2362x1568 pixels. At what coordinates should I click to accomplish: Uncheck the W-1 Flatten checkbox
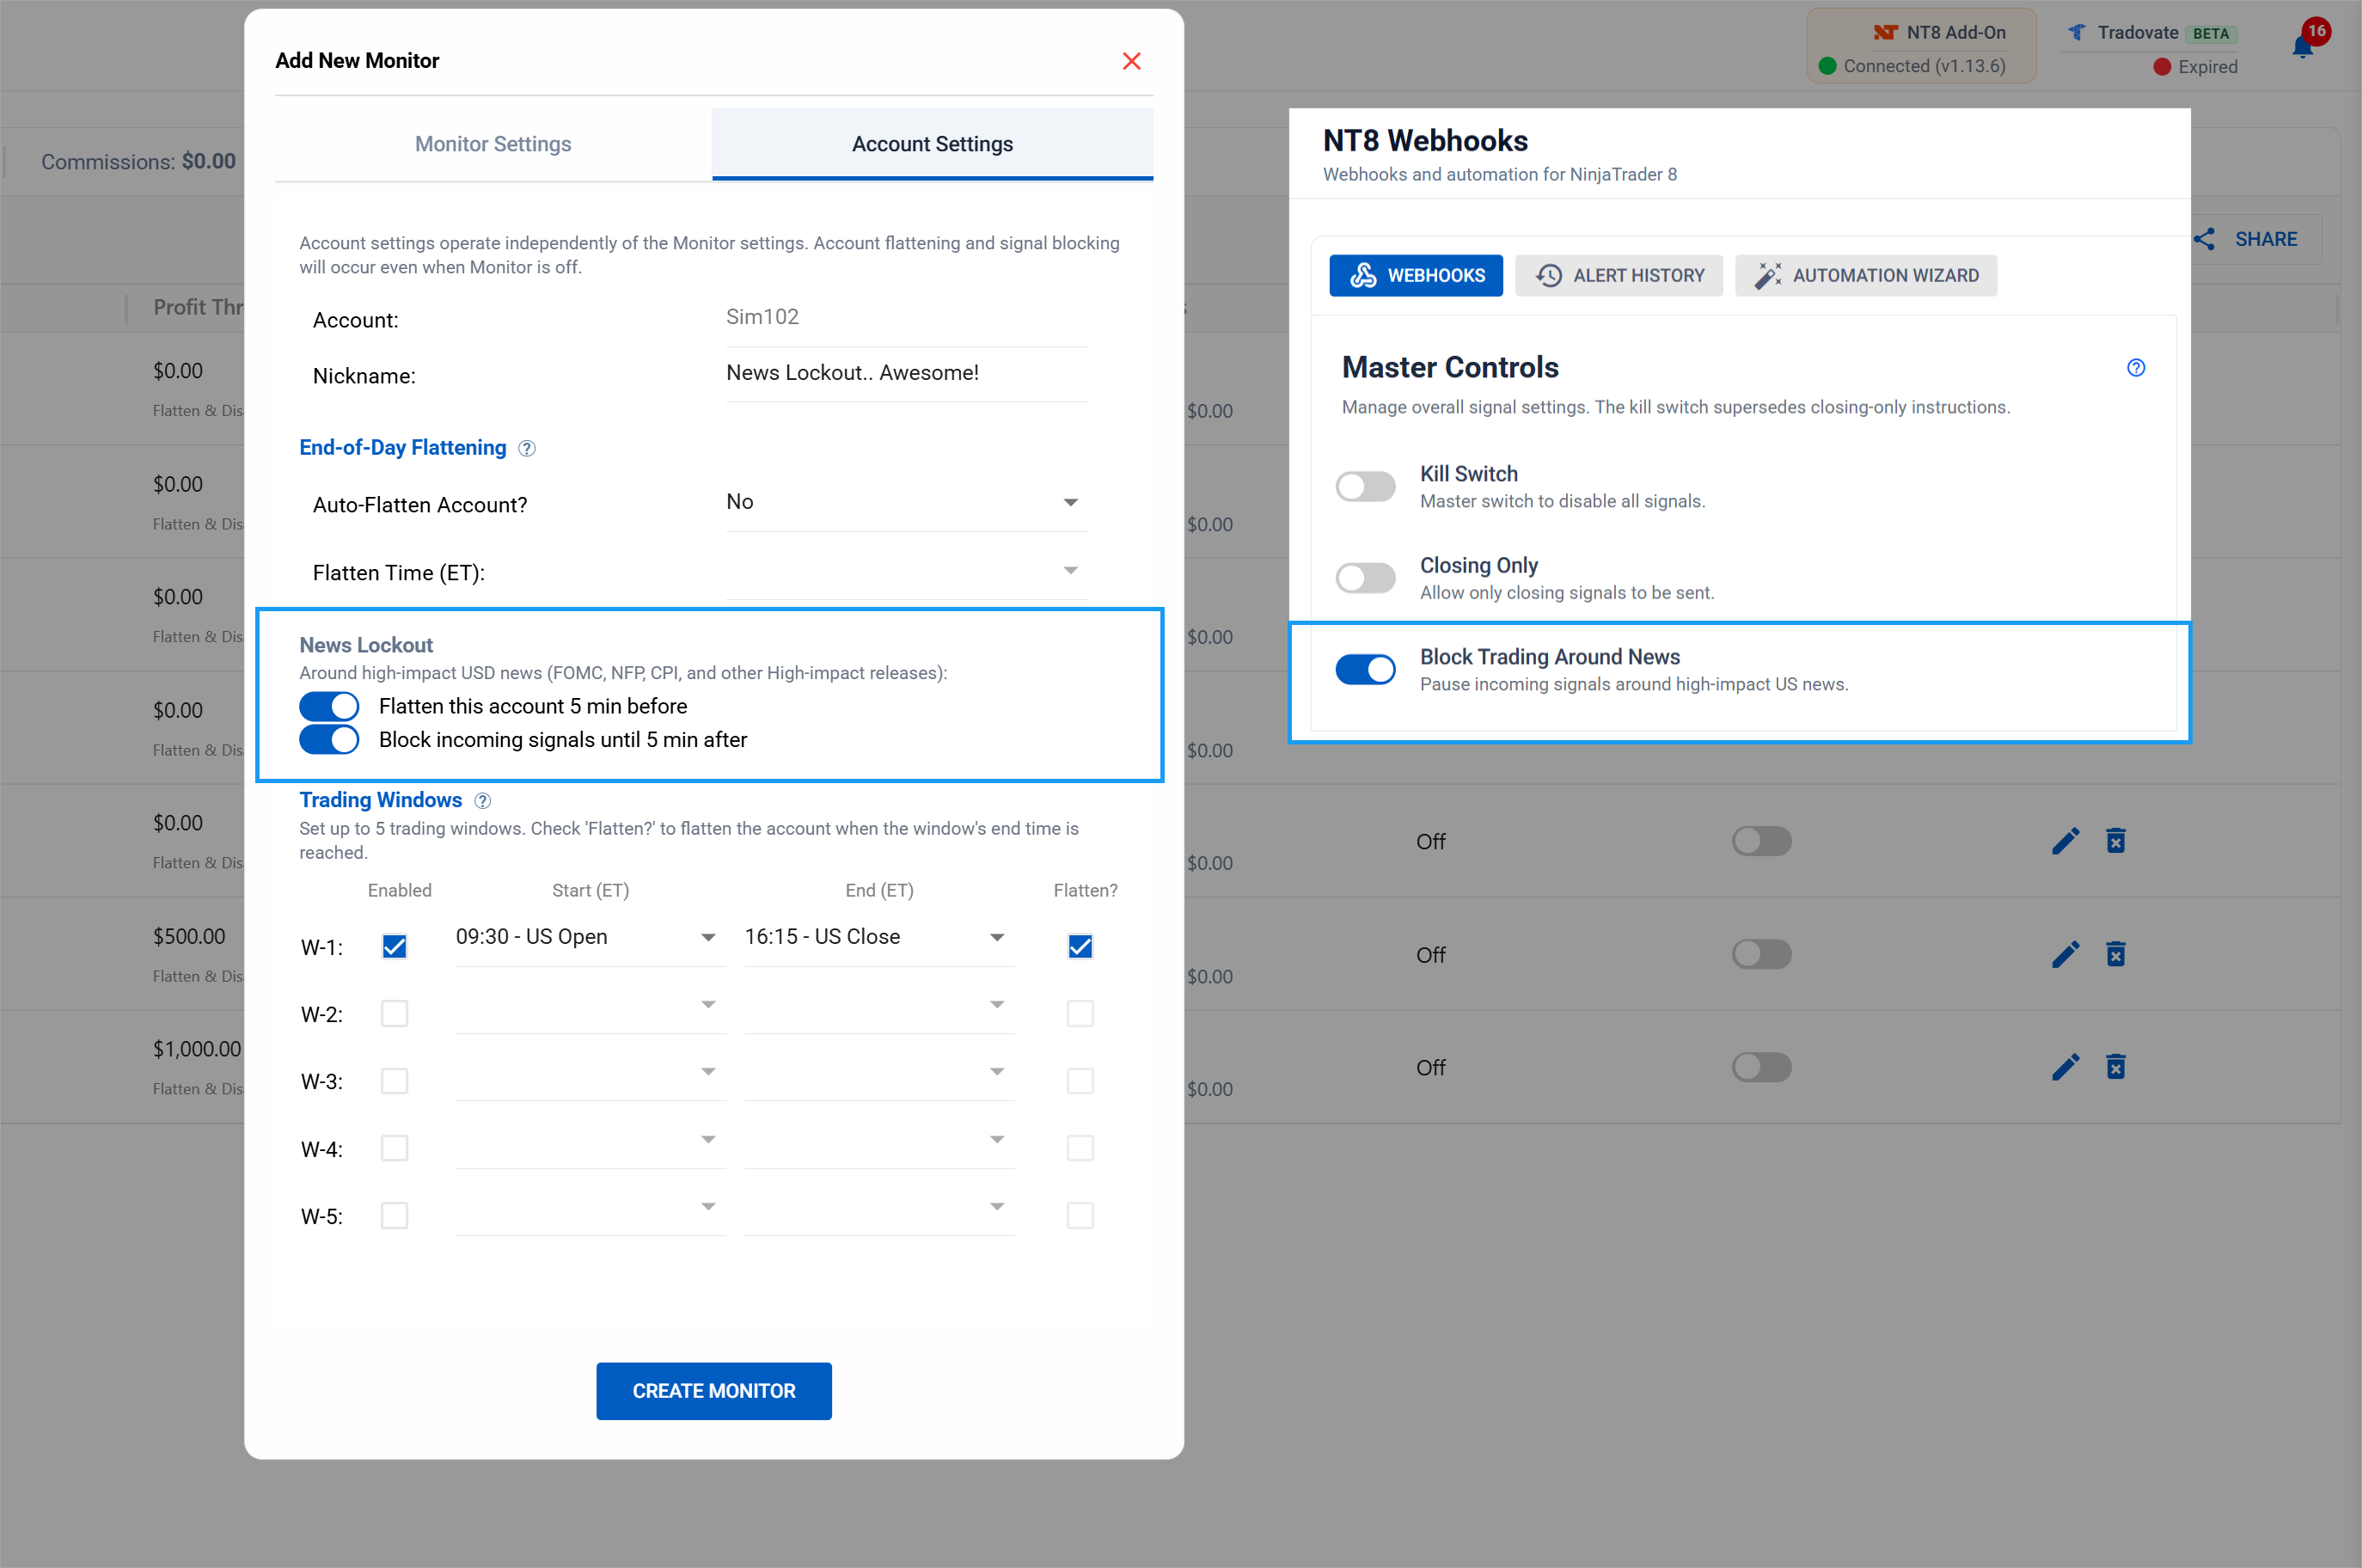point(1080,947)
